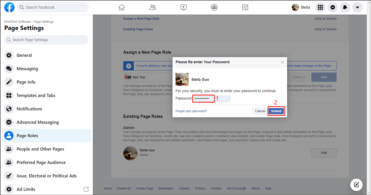
Task: Open the Admin role dropdown
Action: tap(299, 77)
